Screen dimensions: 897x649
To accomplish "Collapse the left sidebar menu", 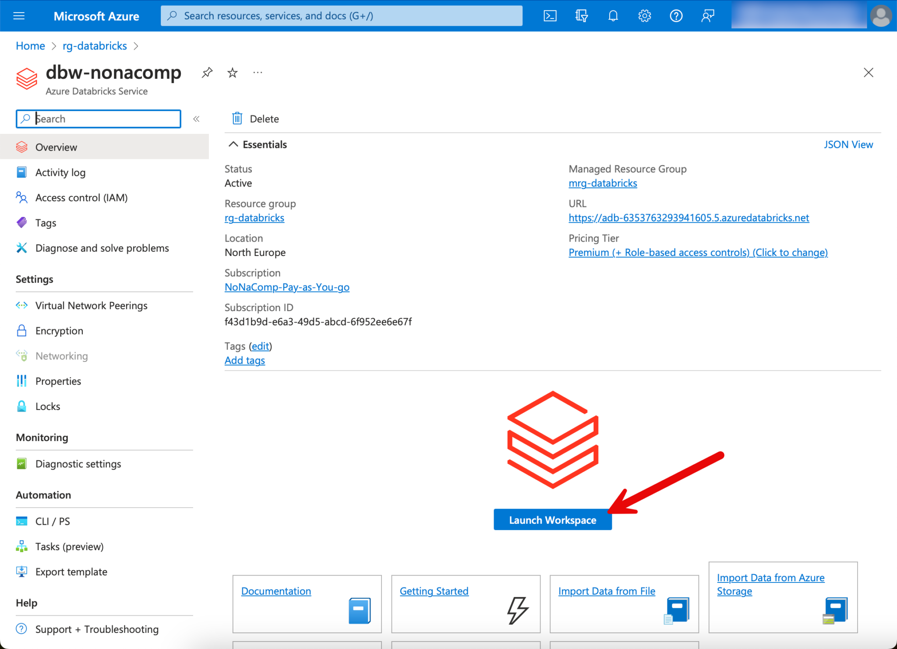I will [x=196, y=119].
